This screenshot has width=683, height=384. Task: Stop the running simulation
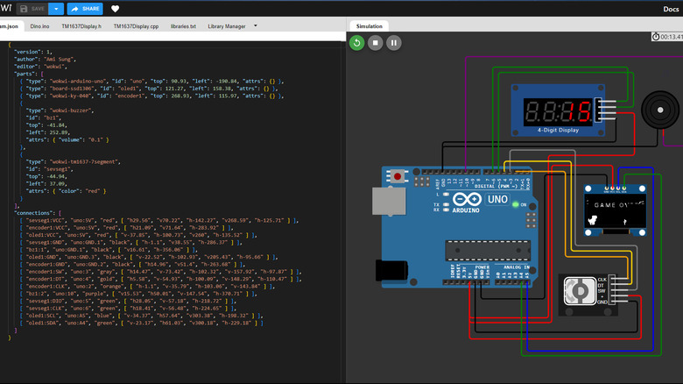(x=376, y=42)
